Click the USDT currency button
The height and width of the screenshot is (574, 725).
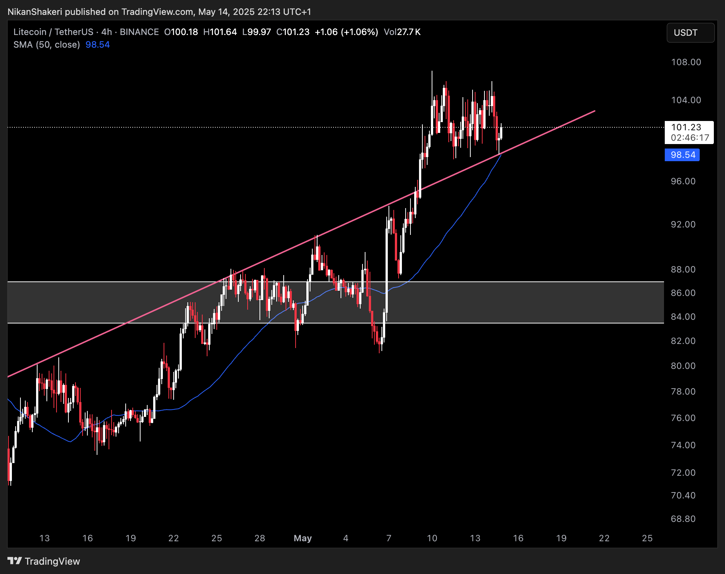point(690,33)
